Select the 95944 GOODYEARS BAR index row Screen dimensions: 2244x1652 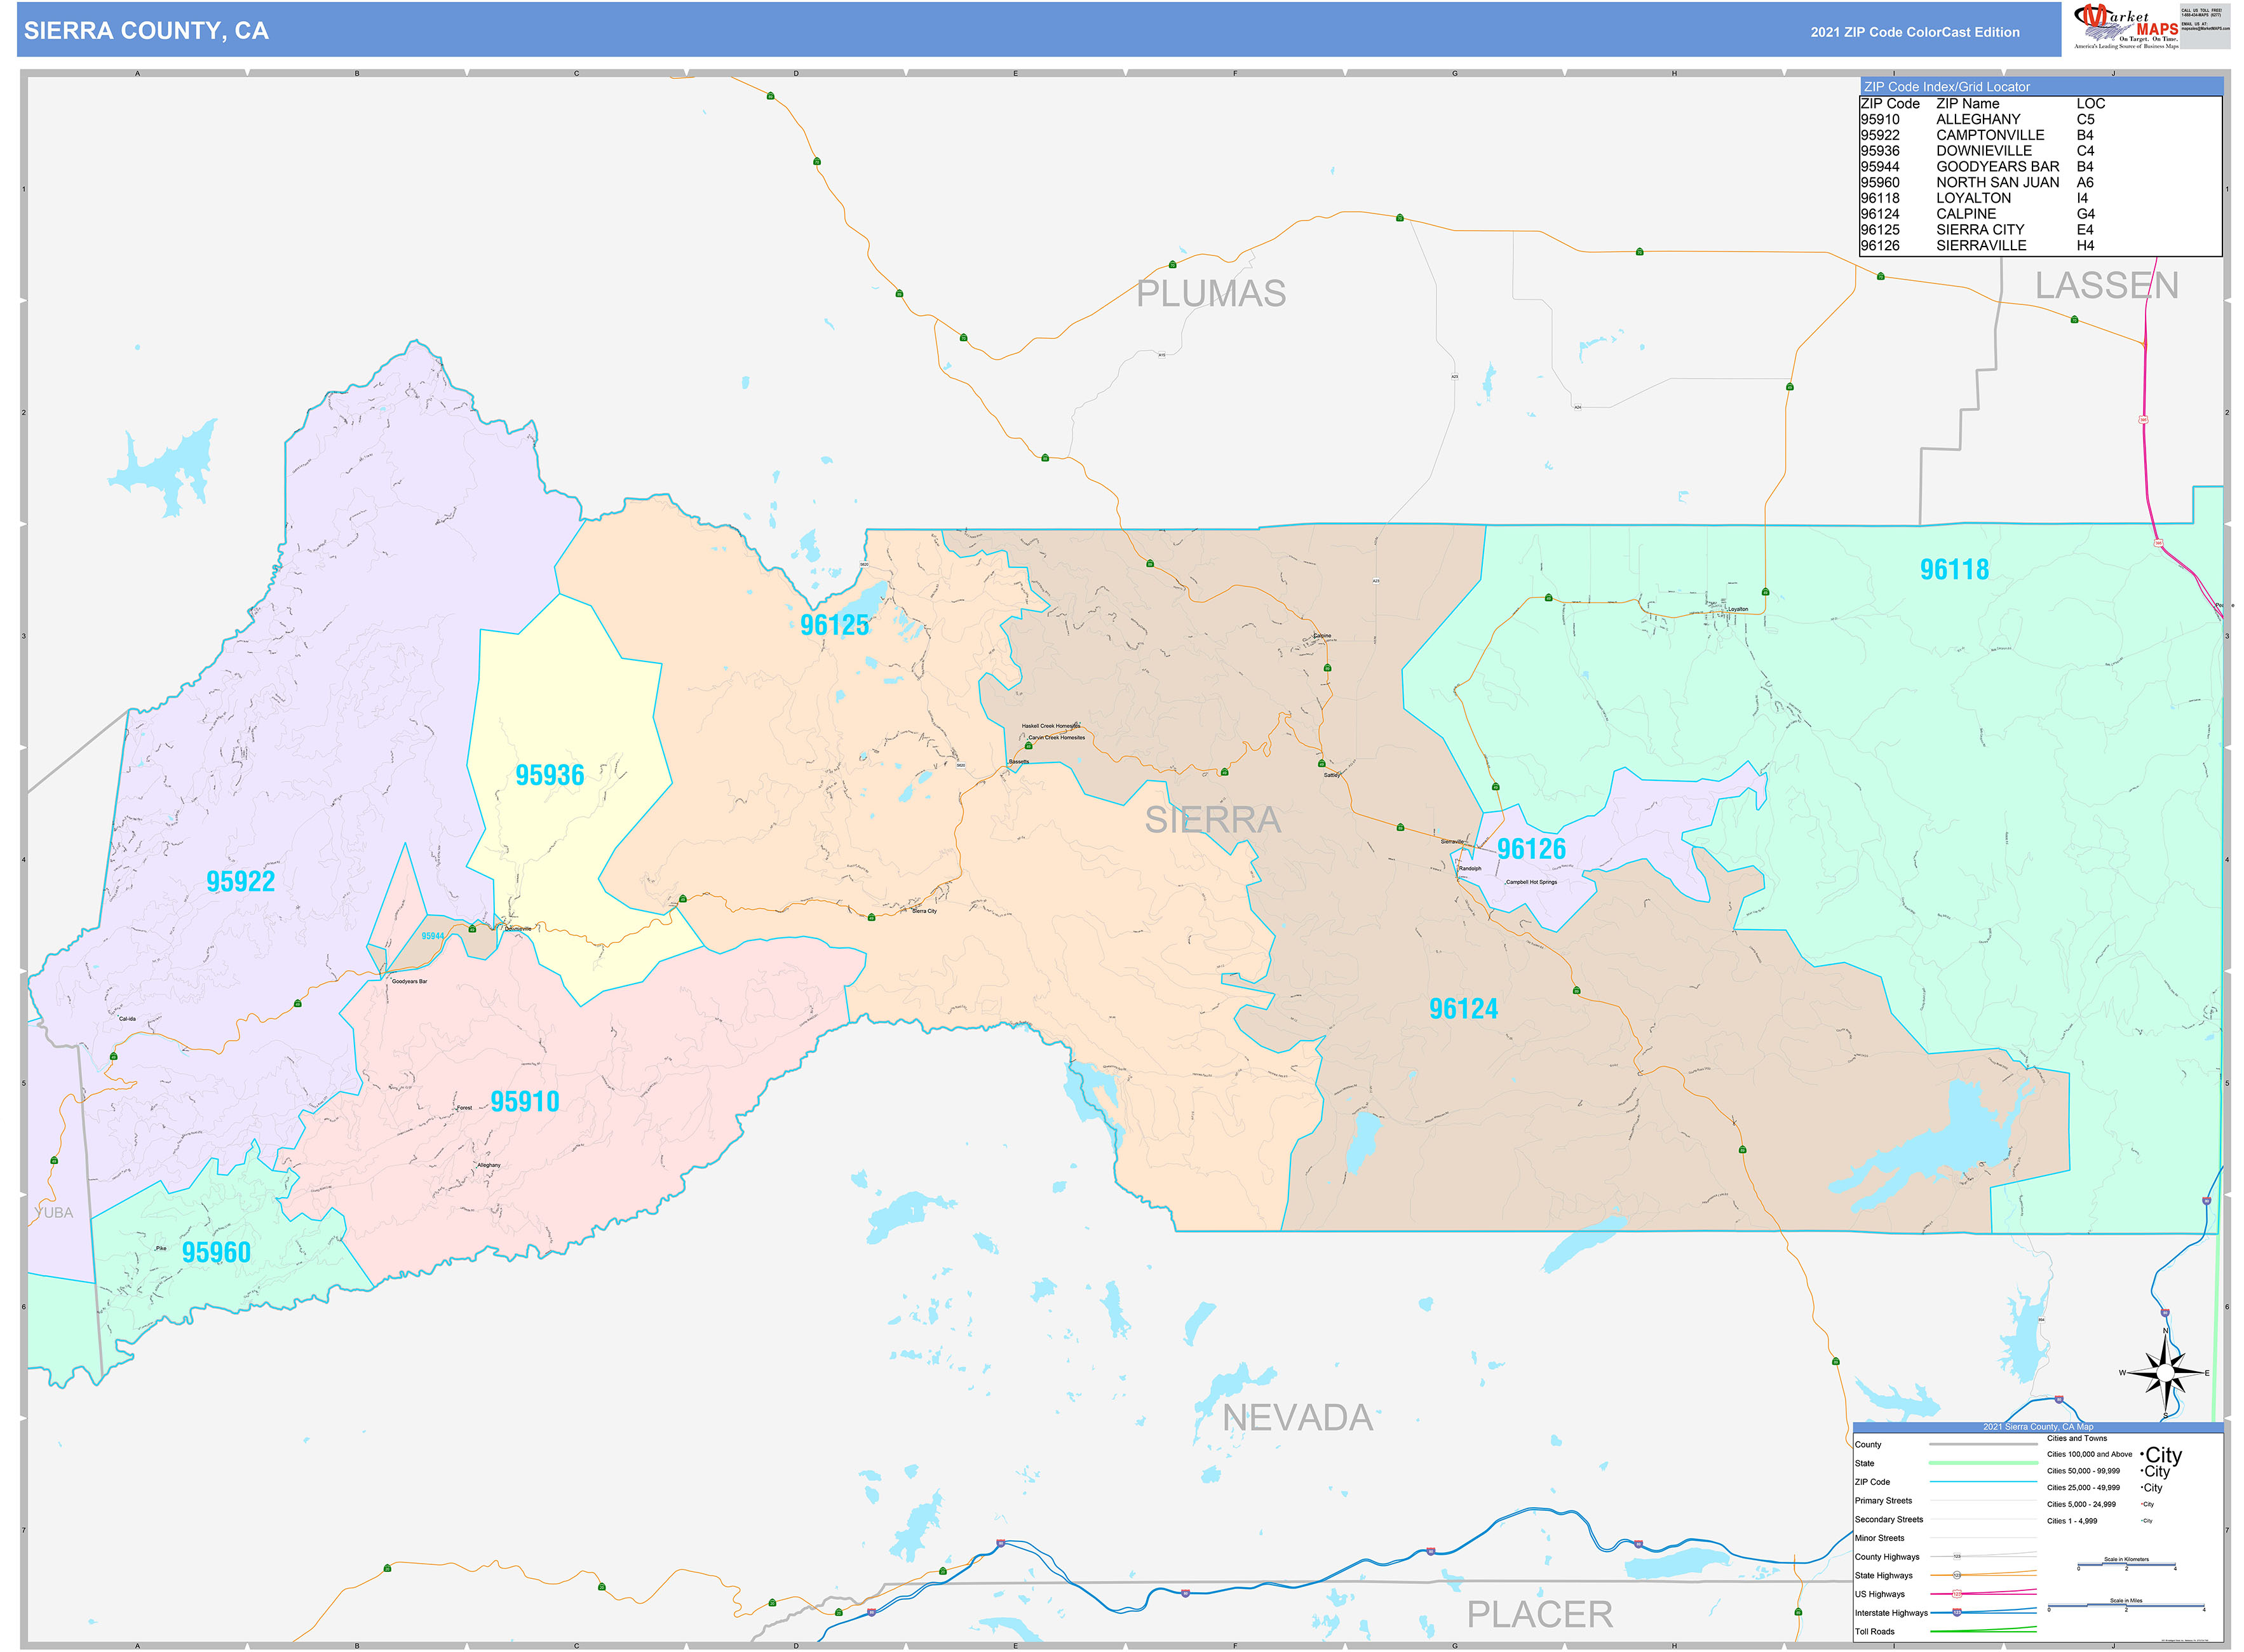(2040, 167)
